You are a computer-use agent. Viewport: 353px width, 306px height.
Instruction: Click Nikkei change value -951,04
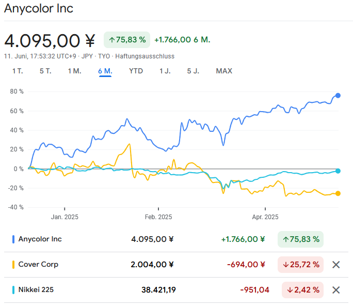pyautogui.click(x=254, y=290)
